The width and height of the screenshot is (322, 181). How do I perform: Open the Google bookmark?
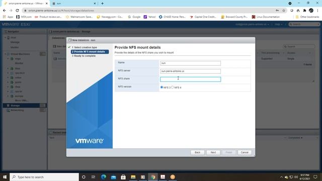click(x=134, y=17)
